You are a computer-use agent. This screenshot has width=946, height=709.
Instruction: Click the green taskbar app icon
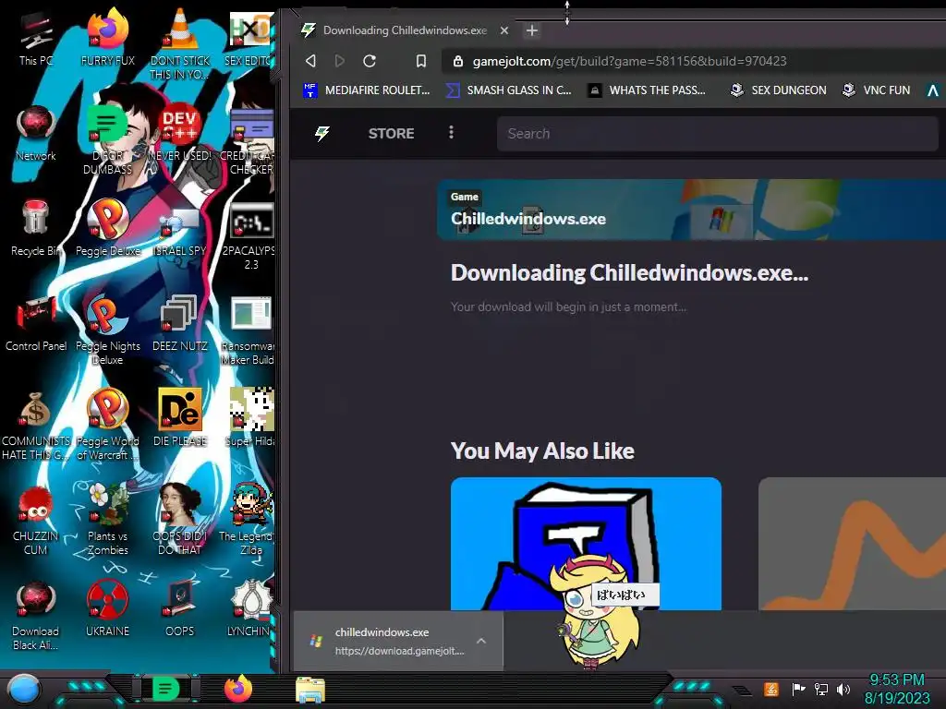tap(166, 689)
